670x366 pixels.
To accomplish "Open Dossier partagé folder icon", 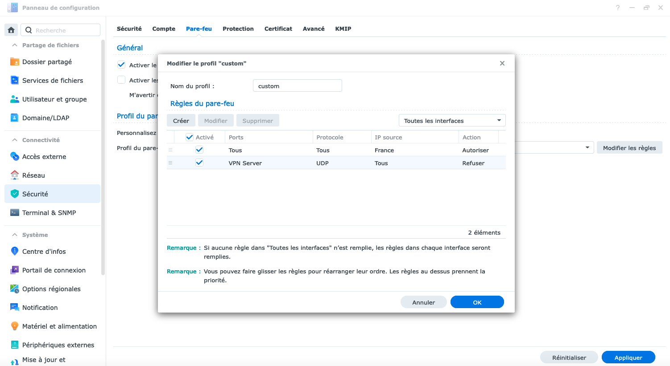I will click(15, 62).
